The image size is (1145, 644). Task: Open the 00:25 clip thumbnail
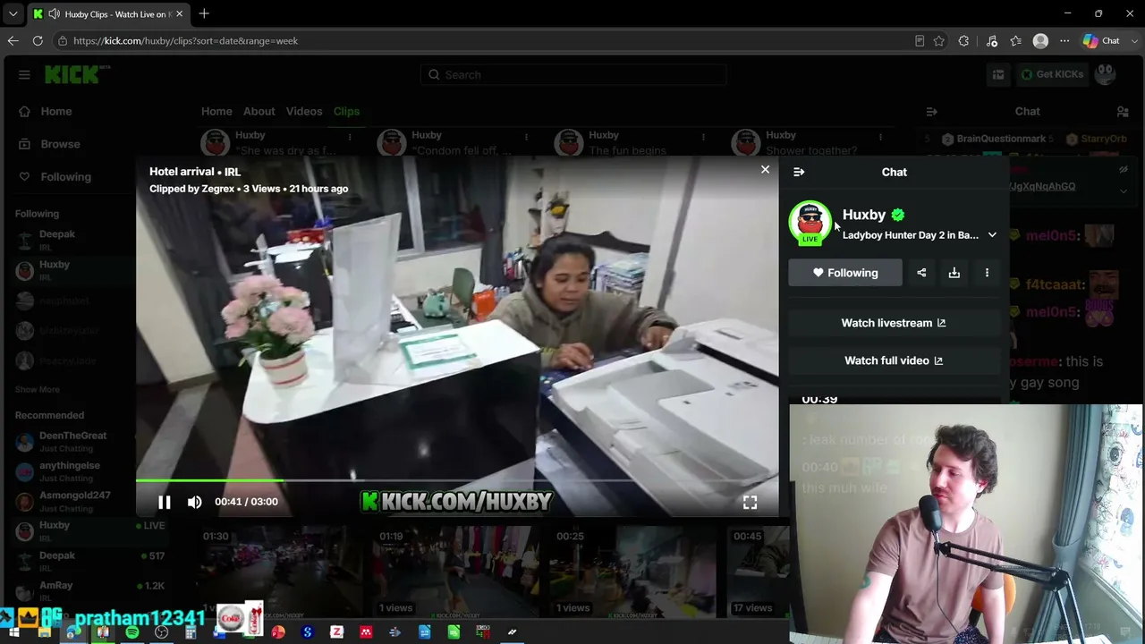coord(635,572)
